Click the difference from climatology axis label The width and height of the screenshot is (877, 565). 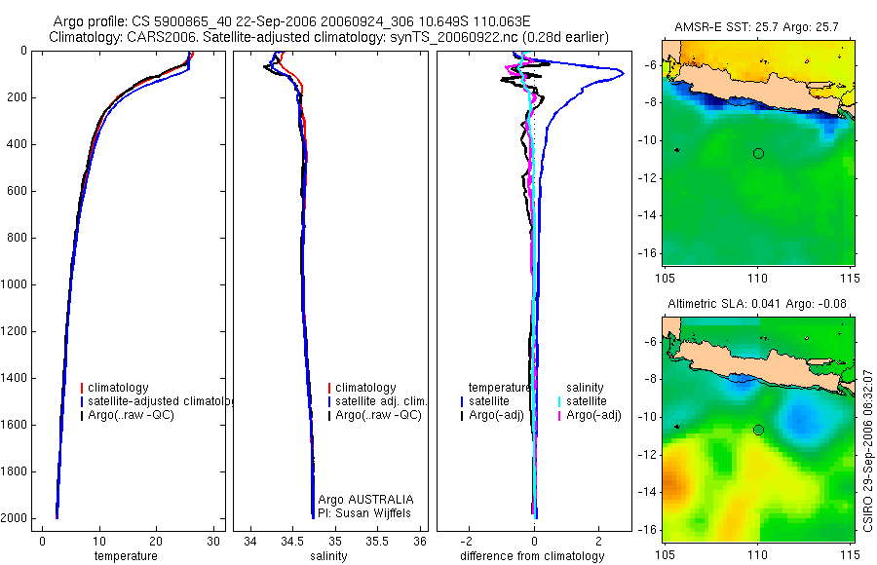click(532, 556)
